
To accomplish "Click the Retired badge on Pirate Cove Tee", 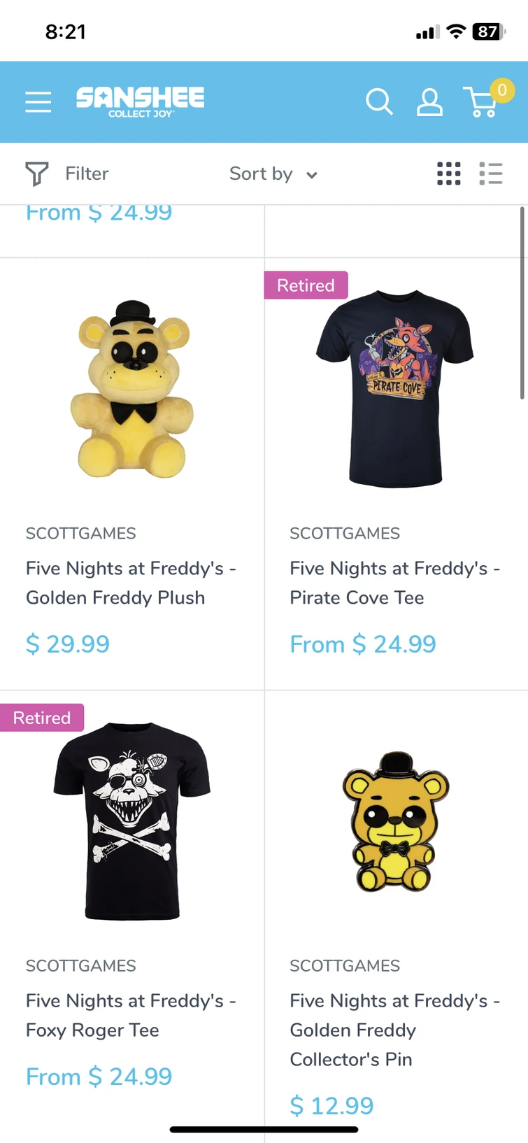I will 306,285.
